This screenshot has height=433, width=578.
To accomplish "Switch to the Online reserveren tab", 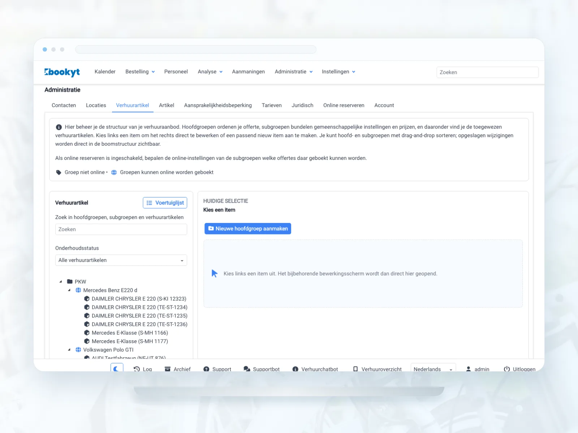I will (x=344, y=105).
